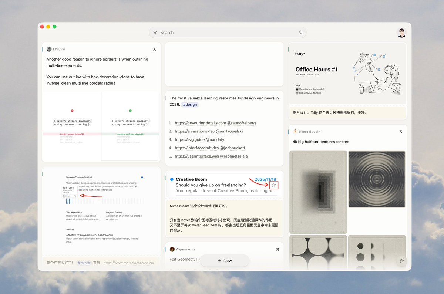
Task: Open the @raunofreiberg mention
Action: (241, 123)
